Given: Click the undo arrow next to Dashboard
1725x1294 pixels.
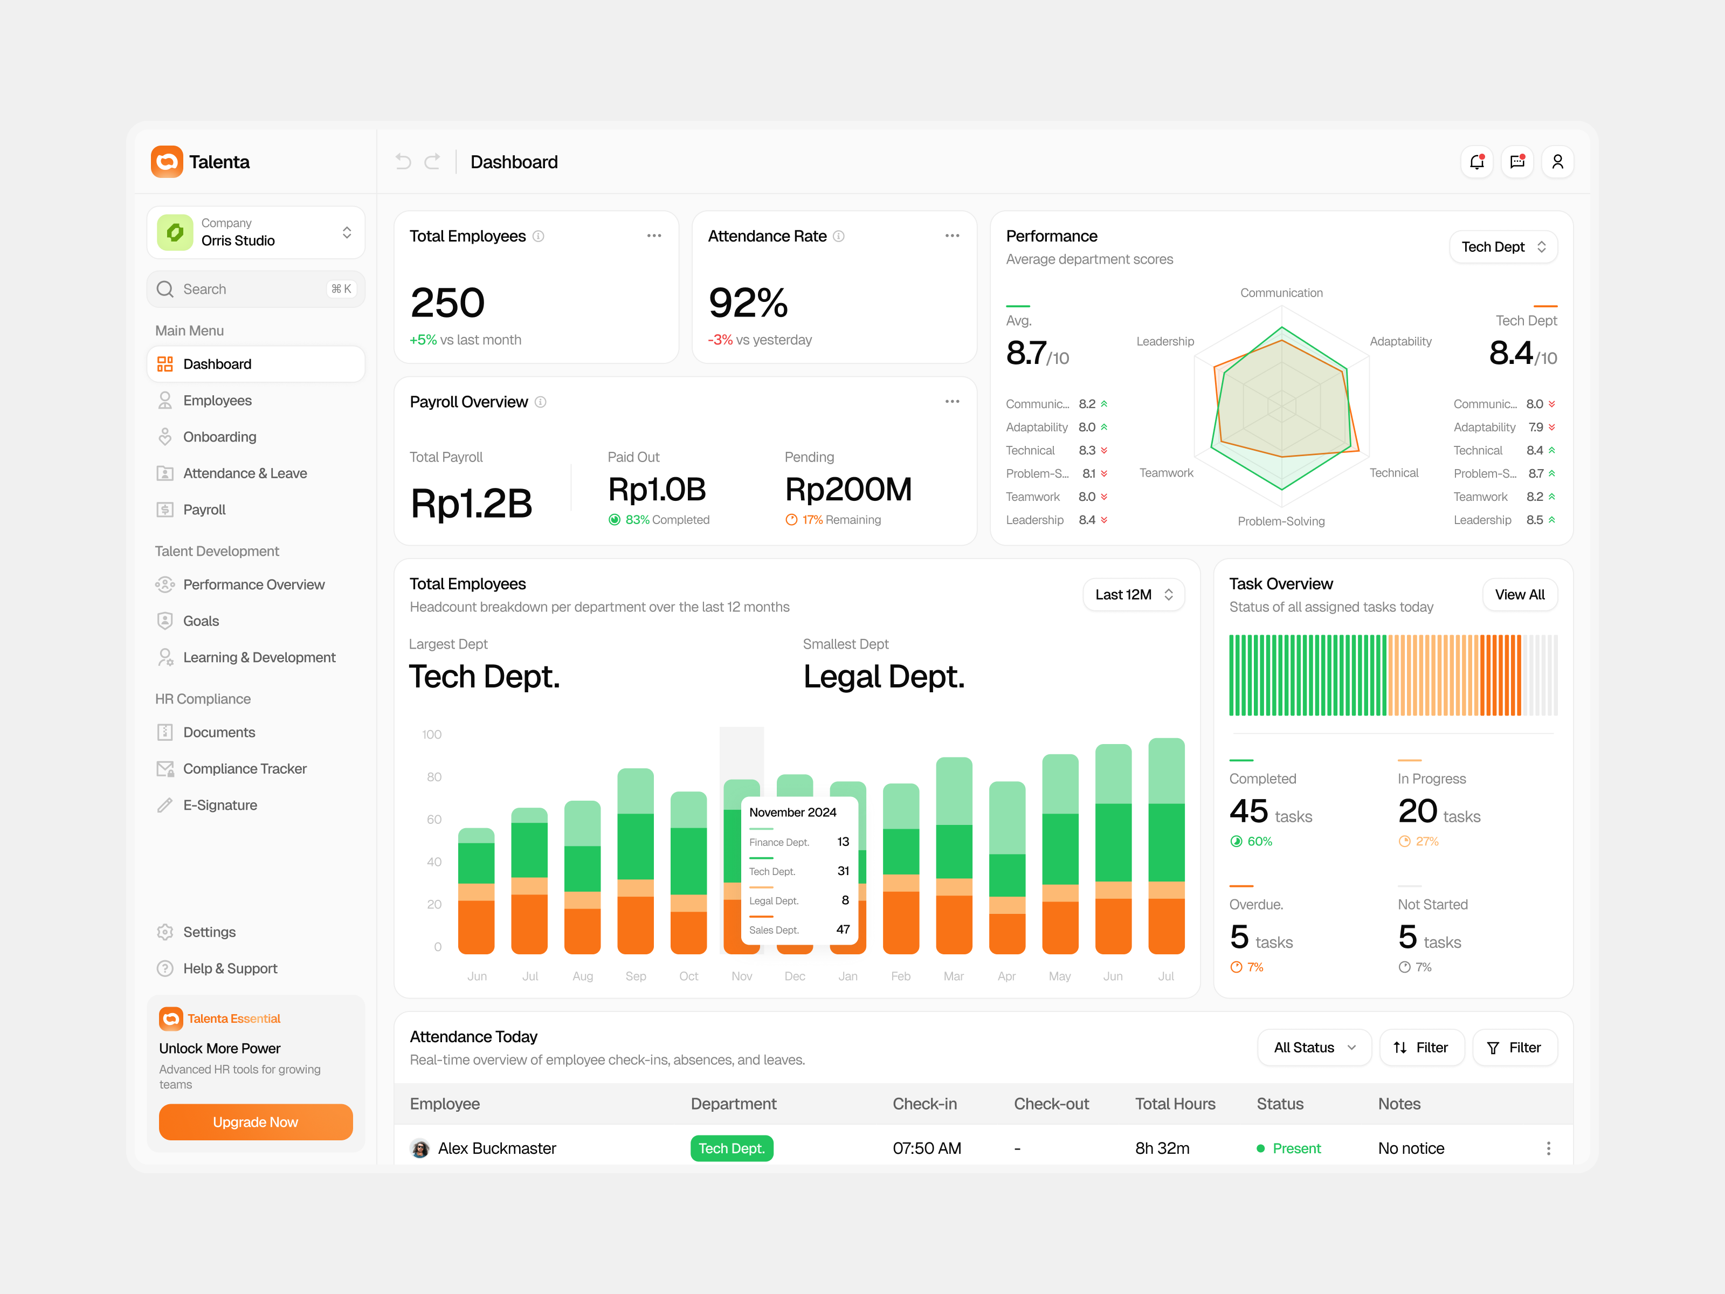Looking at the screenshot, I should click(402, 161).
